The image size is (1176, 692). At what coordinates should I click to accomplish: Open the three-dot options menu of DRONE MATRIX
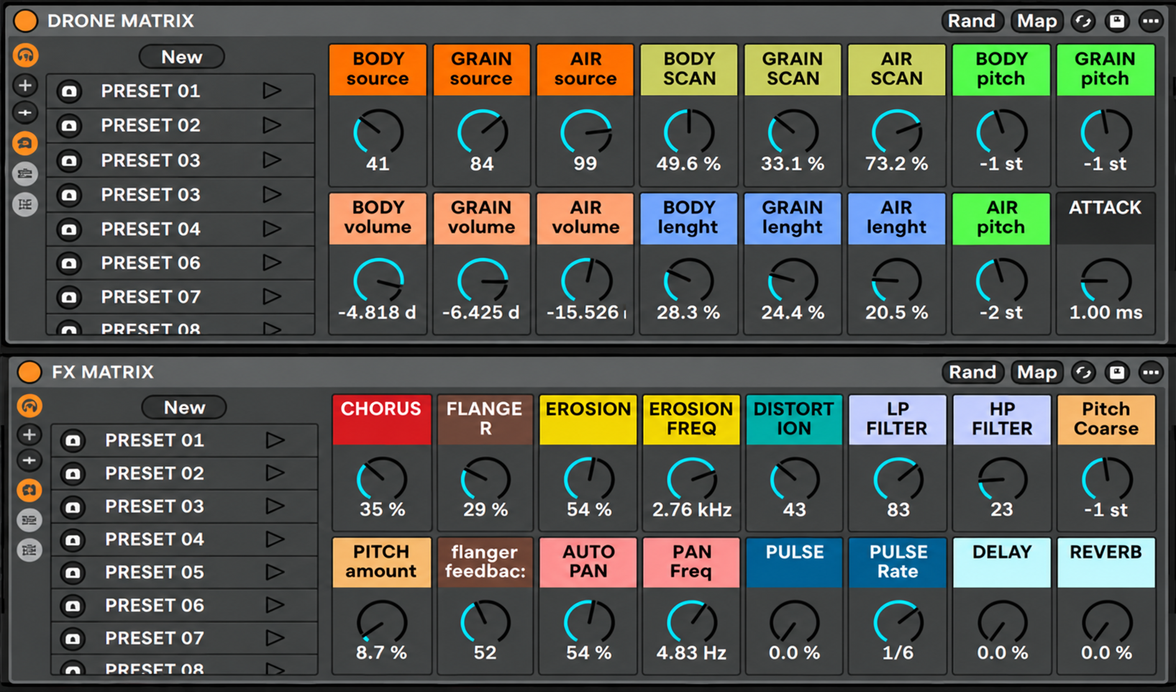pos(1151,21)
